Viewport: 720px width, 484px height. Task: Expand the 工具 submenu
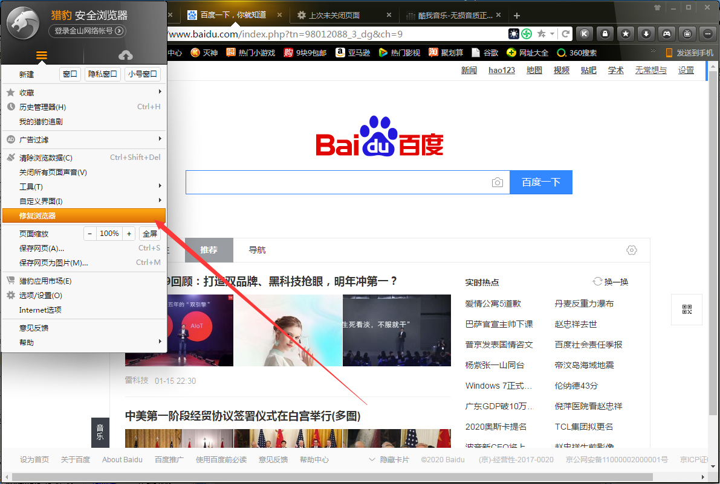(x=31, y=185)
